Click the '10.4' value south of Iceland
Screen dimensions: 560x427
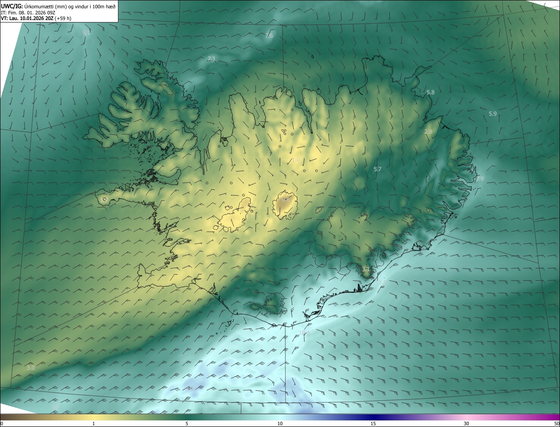point(304,333)
